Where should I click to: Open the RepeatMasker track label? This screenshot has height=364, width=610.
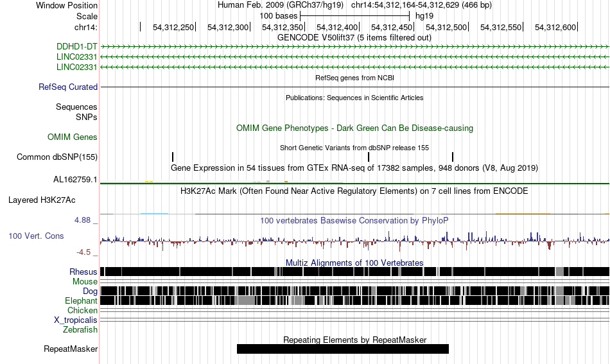pos(71,349)
